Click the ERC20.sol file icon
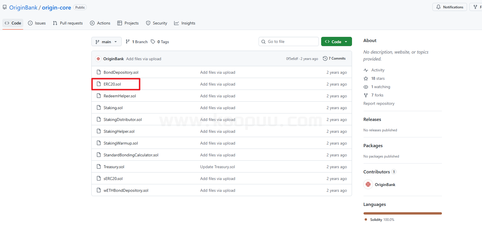 pos(99,84)
